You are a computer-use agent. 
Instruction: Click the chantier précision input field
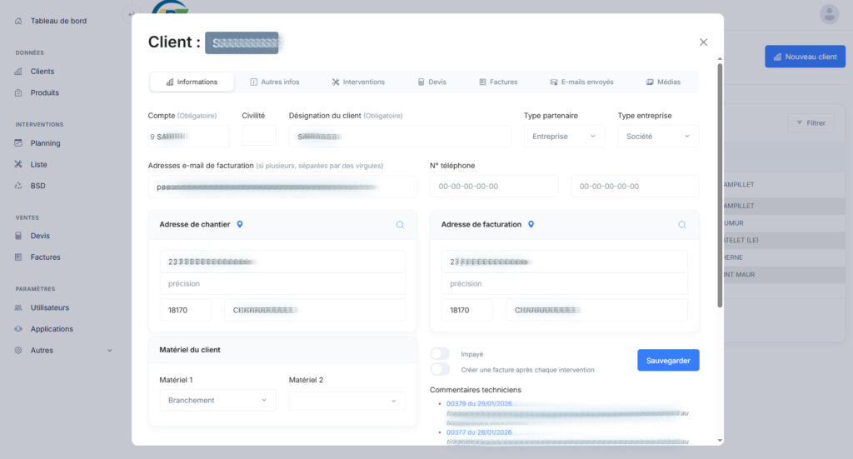pyautogui.click(x=282, y=284)
